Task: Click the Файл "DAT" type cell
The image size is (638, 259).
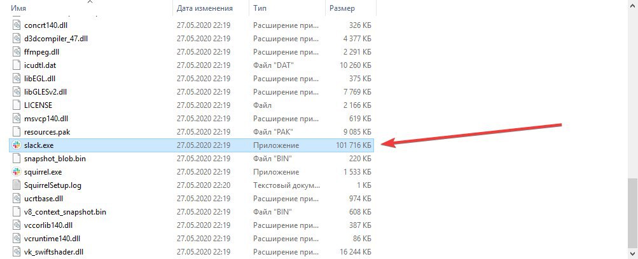Action: click(x=274, y=65)
